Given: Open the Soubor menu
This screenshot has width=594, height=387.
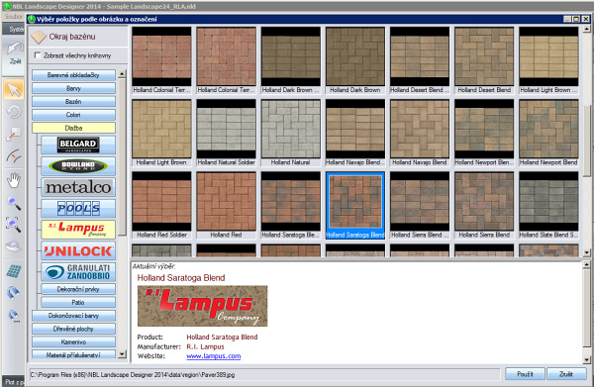Looking at the screenshot, I should click(14, 17).
